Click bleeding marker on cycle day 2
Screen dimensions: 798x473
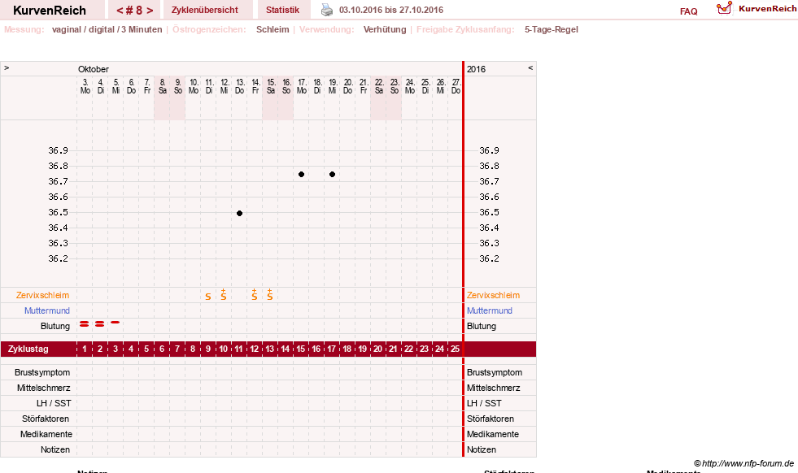100,323
